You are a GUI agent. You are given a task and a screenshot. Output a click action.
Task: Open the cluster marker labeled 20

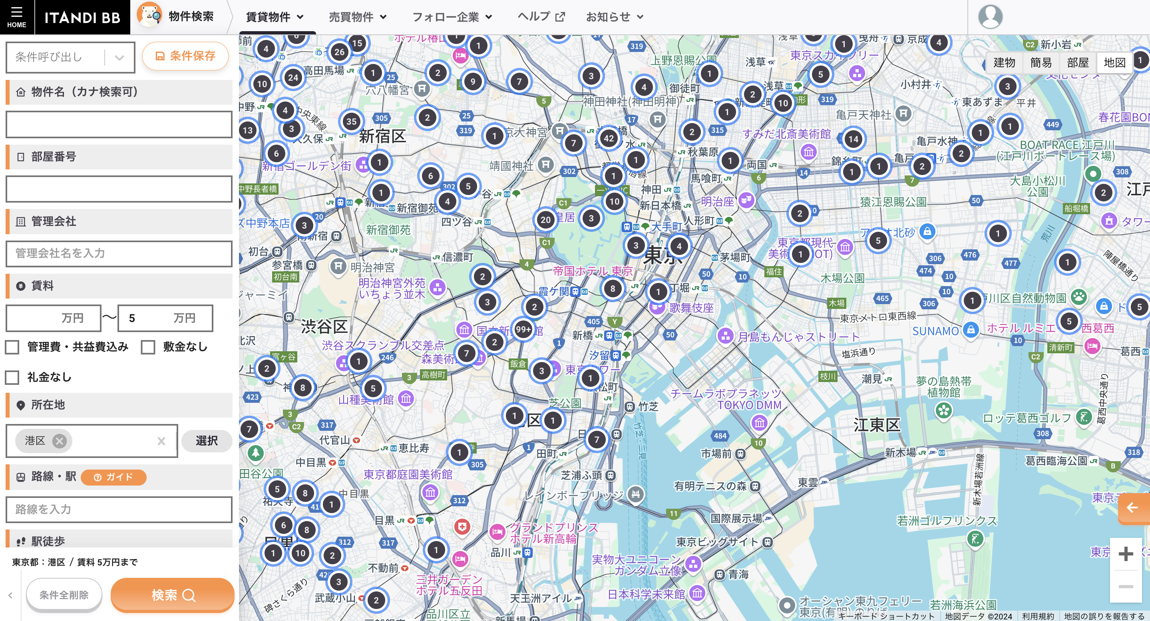click(x=545, y=219)
